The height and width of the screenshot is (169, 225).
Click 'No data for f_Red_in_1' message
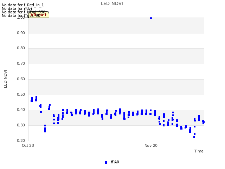[x=22, y=5]
